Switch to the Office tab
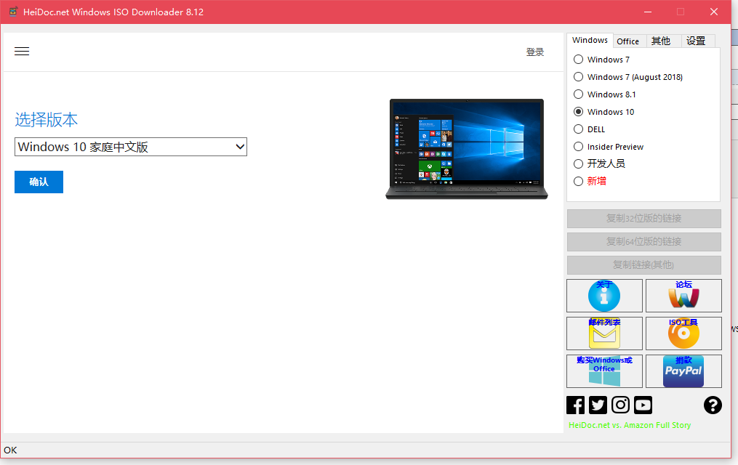This screenshot has width=738, height=465. point(628,41)
